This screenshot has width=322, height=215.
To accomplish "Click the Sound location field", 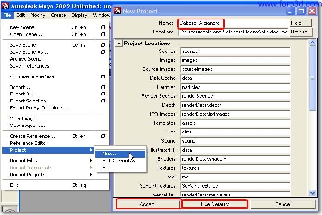I will tap(235, 141).
